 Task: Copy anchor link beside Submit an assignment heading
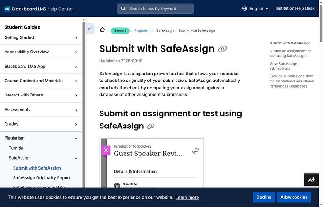click(x=151, y=126)
